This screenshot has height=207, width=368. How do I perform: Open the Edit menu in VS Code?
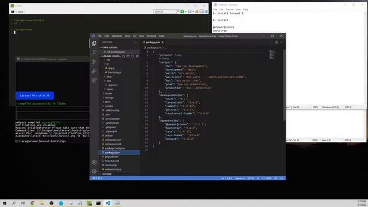106,36
